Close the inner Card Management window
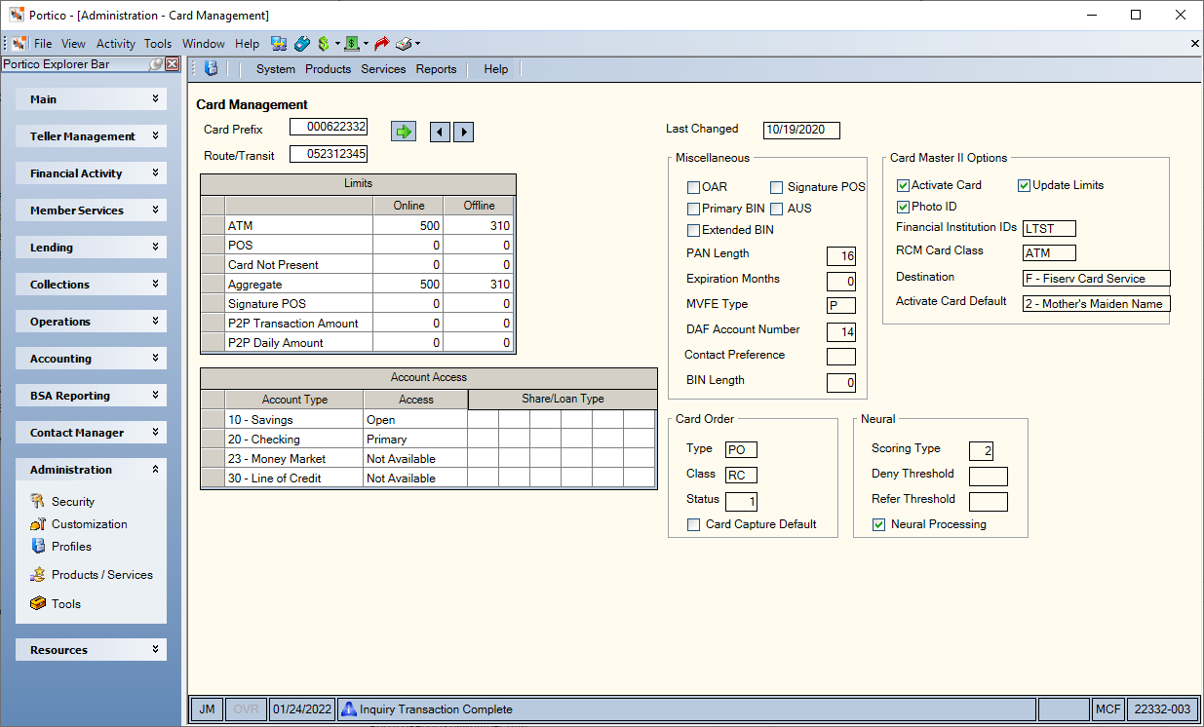This screenshot has height=727, width=1204. click(1195, 43)
